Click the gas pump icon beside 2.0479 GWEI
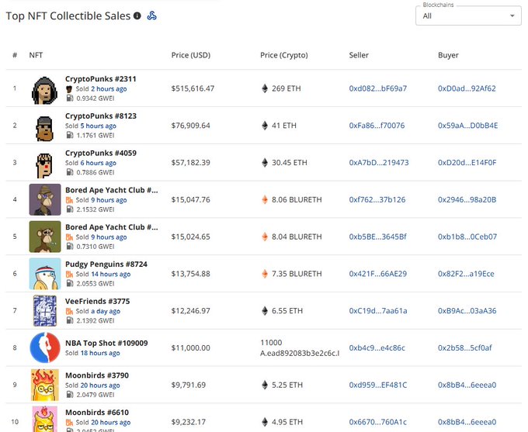Viewport: 528px width, 432px height. (x=70, y=394)
